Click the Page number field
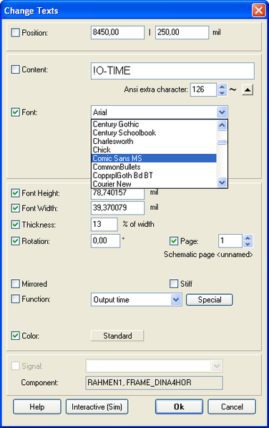Image resolution: width=269 pixels, height=428 pixels. click(230, 241)
